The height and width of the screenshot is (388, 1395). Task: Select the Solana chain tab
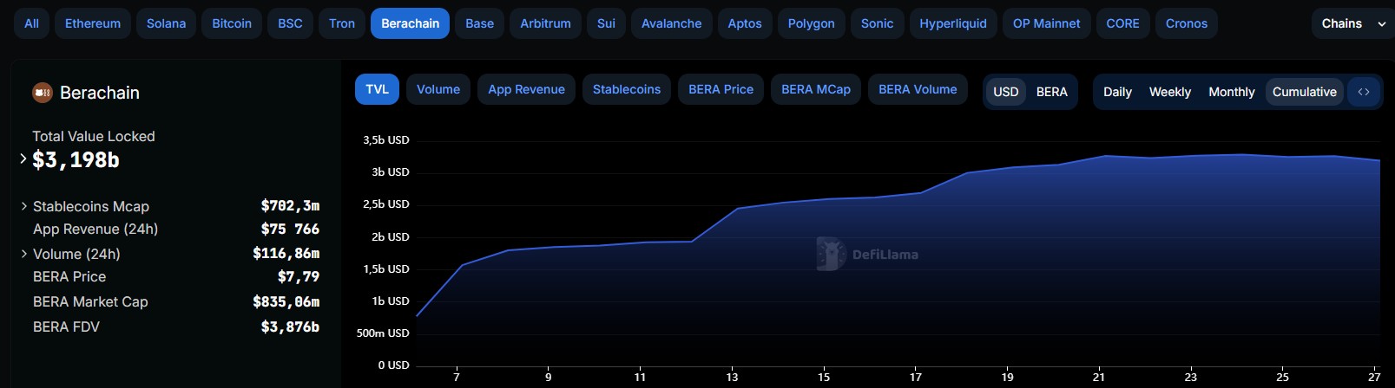[166, 23]
